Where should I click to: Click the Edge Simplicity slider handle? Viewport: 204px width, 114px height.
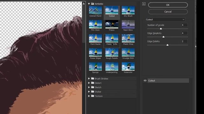(x=164, y=37)
